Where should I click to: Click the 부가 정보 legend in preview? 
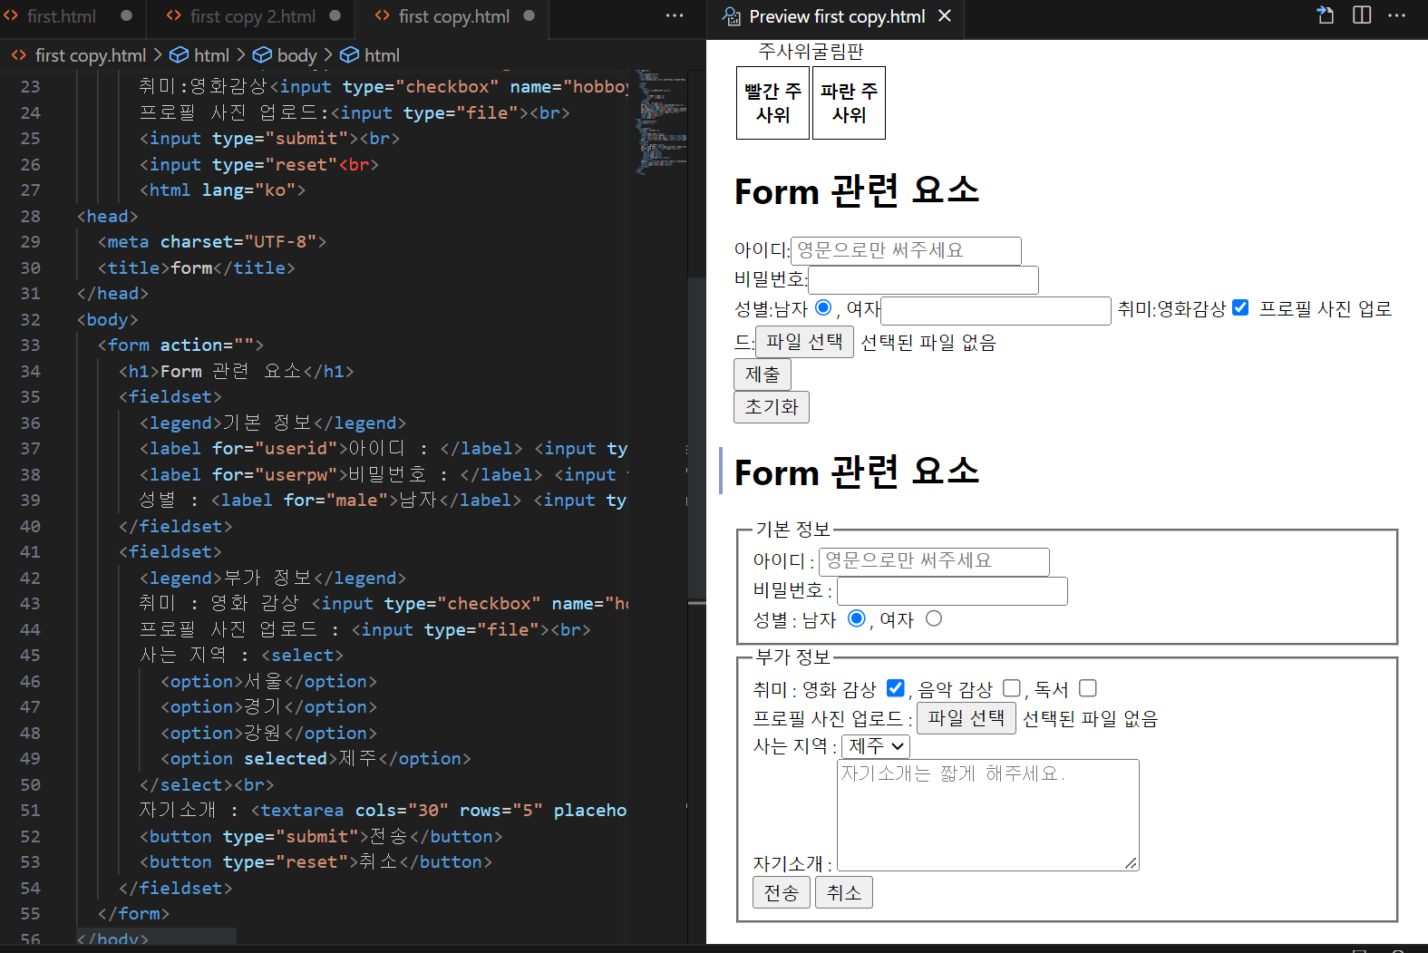coord(792,657)
